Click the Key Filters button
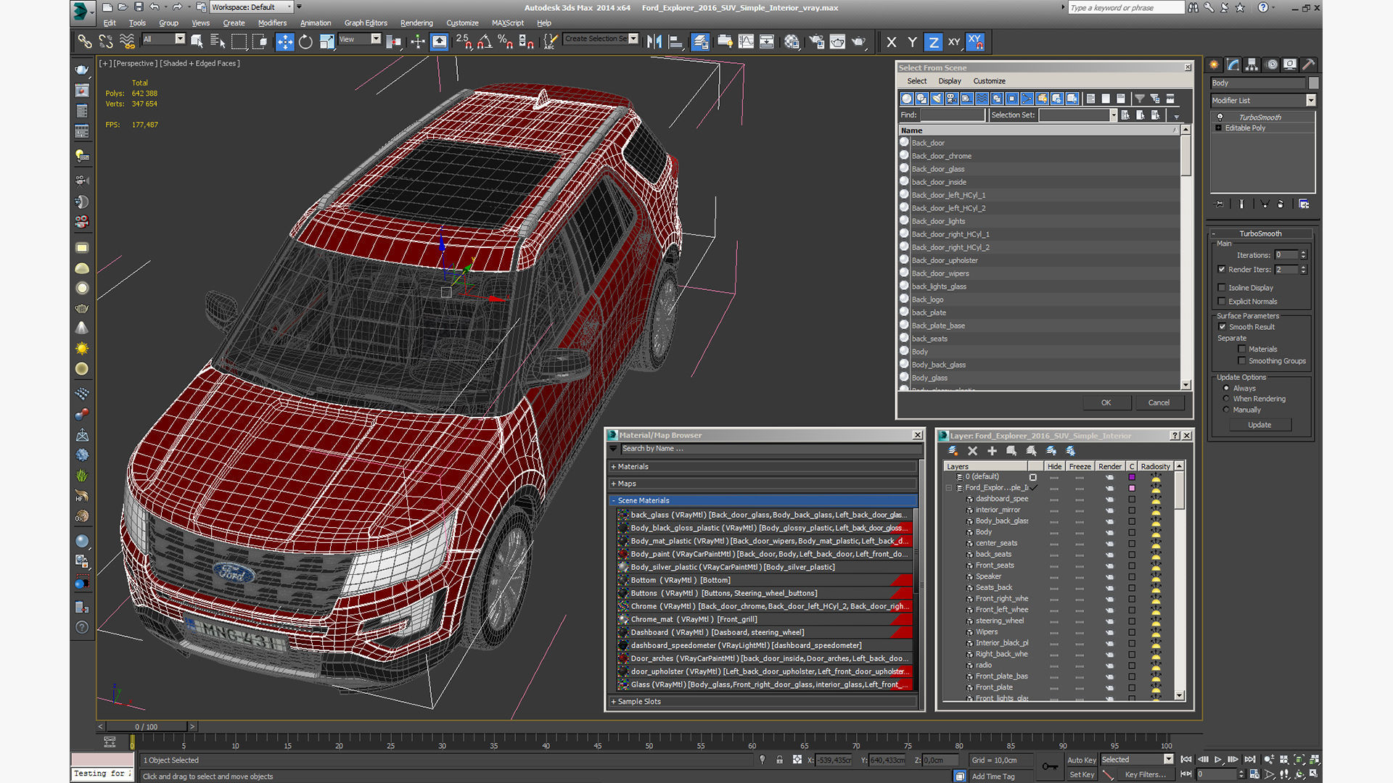 (1145, 774)
